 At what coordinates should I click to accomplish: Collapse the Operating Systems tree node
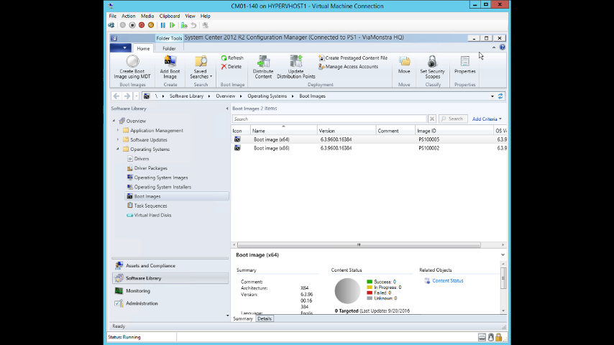click(x=118, y=149)
